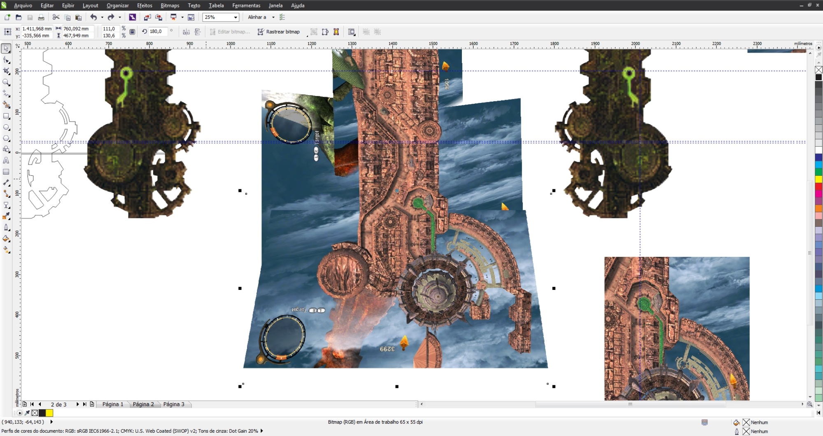The image size is (823, 436).
Task: Pick the yellow swatch in document palette
Action: [49, 413]
